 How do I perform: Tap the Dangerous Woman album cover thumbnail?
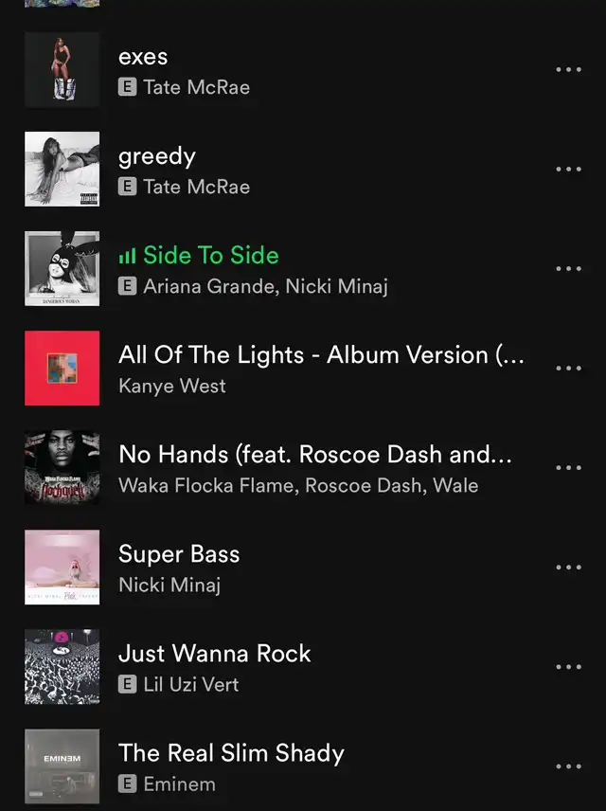(62, 268)
